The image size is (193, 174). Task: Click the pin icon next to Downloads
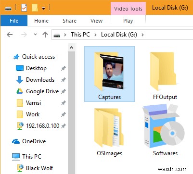coord(64,80)
